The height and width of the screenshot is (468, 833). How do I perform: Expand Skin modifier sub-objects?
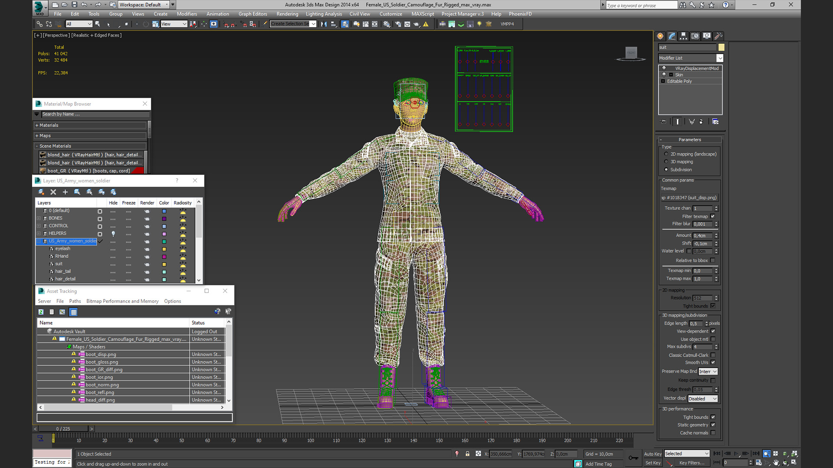671,75
